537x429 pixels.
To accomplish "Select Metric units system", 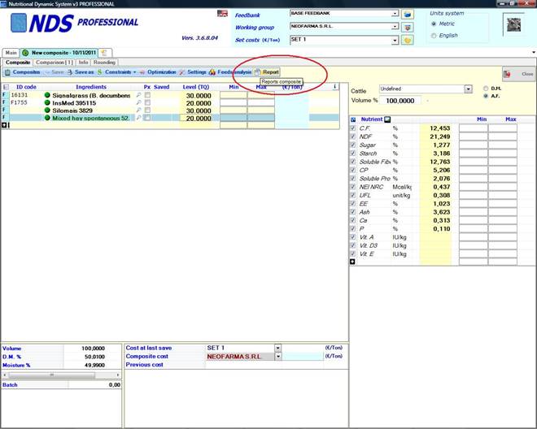I will (x=434, y=24).
